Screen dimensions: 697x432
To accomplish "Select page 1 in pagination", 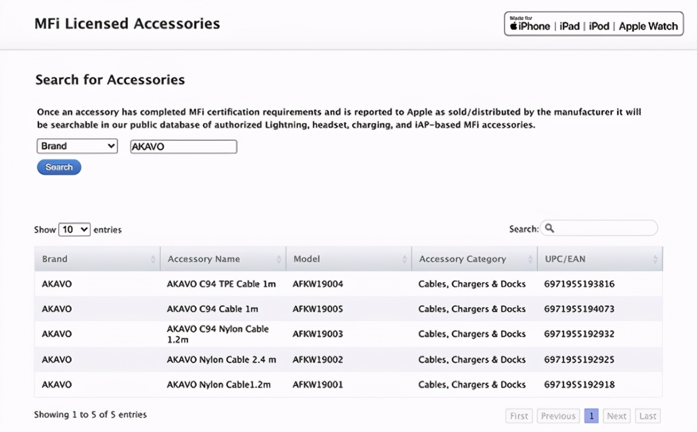I will [x=591, y=416].
